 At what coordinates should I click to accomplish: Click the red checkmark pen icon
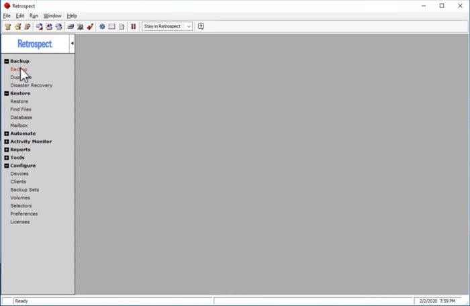[x=90, y=26]
